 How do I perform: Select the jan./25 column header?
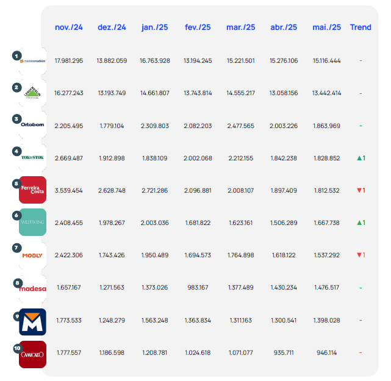[155, 27]
